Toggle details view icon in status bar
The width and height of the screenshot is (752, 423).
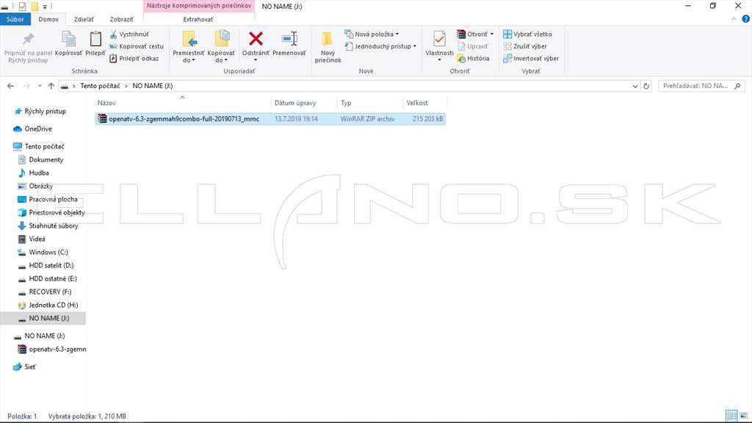point(731,416)
